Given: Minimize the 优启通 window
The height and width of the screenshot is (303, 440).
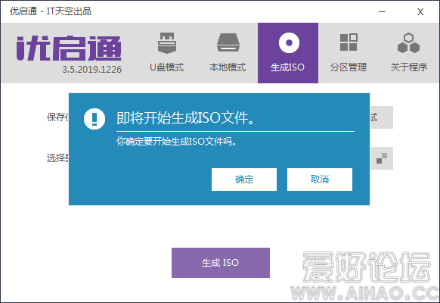Looking at the screenshot, I should 382,12.
